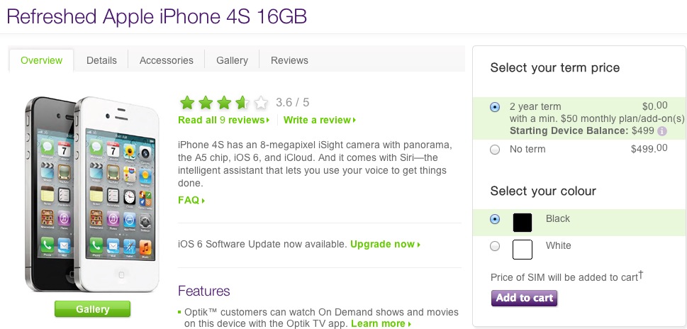Click the black iPhone 4S image

click(x=49, y=194)
